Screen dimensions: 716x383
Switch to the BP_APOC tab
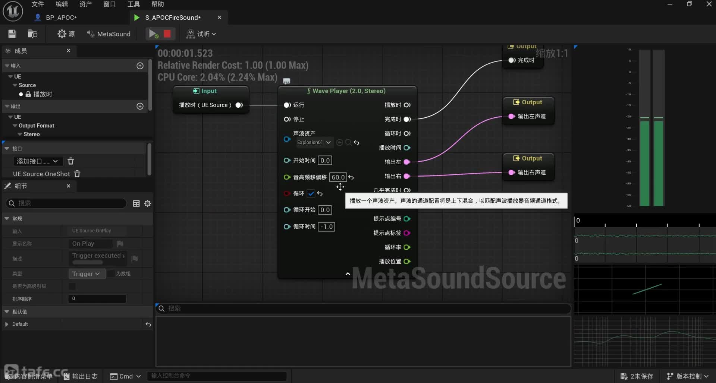click(x=61, y=18)
